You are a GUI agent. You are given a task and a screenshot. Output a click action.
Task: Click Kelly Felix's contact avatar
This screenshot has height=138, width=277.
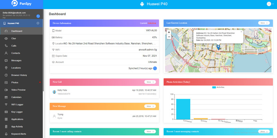pyautogui.click(x=54, y=92)
